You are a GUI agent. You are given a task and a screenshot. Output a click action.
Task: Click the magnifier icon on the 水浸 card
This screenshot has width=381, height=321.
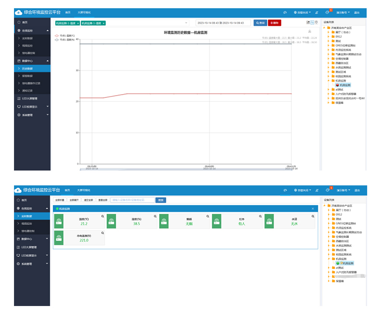coord(313,217)
